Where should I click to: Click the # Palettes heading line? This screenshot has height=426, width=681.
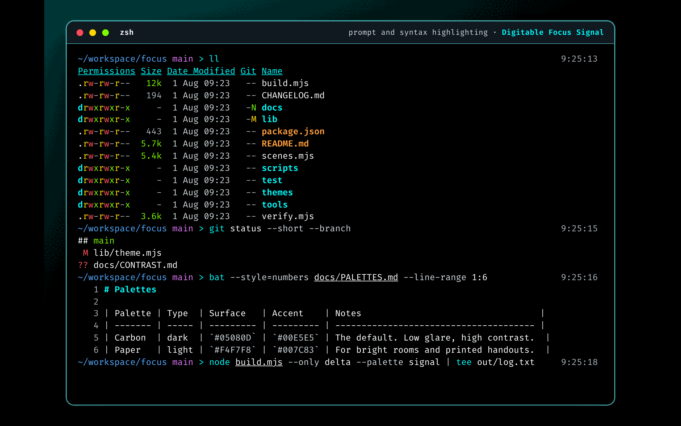pyautogui.click(x=130, y=290)
